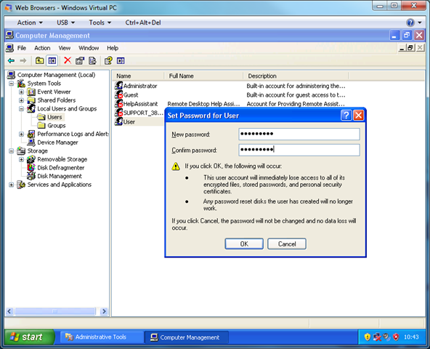Viewport: 430px width, 349px height.
Task: Click the dialog's question mark help button
Action: pyautogui.click(x=346, y=116)
